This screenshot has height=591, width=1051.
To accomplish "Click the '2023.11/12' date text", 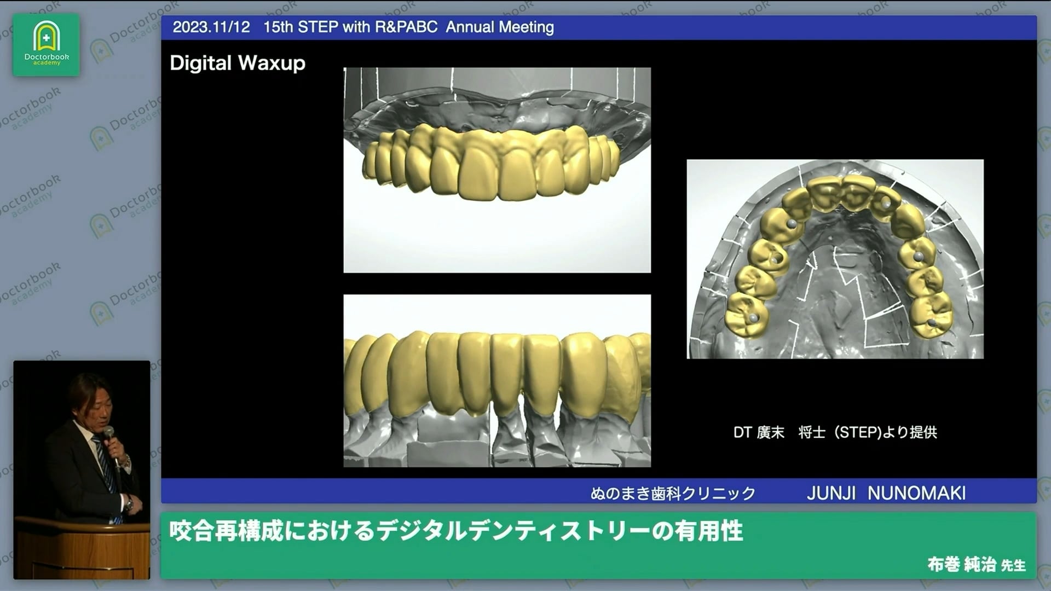I will point(211,27).
